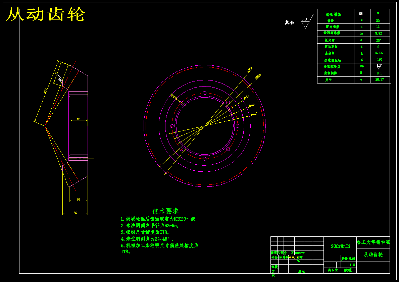The height and width of the screenshot is (282, 399).
Task: Click the α symbol cell in table
Action: [361, 40]
